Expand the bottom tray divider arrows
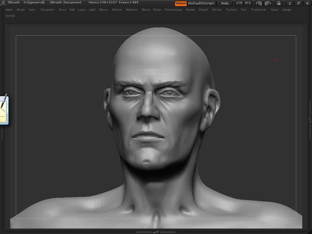This screenshot has width=312, height=234. pos(156,232)
